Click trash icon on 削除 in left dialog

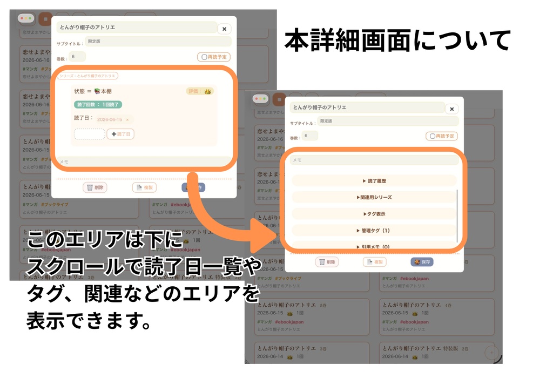click(x=90, y=187)
